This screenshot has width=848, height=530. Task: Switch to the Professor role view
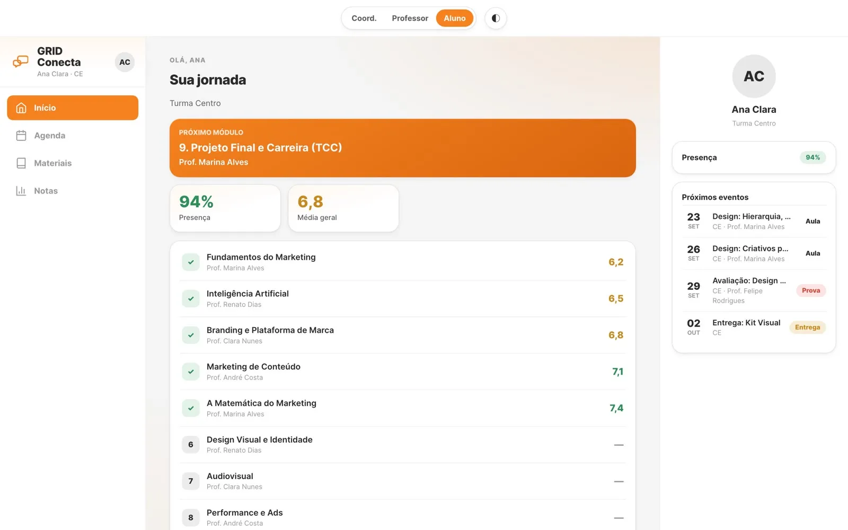coord(410,18)
